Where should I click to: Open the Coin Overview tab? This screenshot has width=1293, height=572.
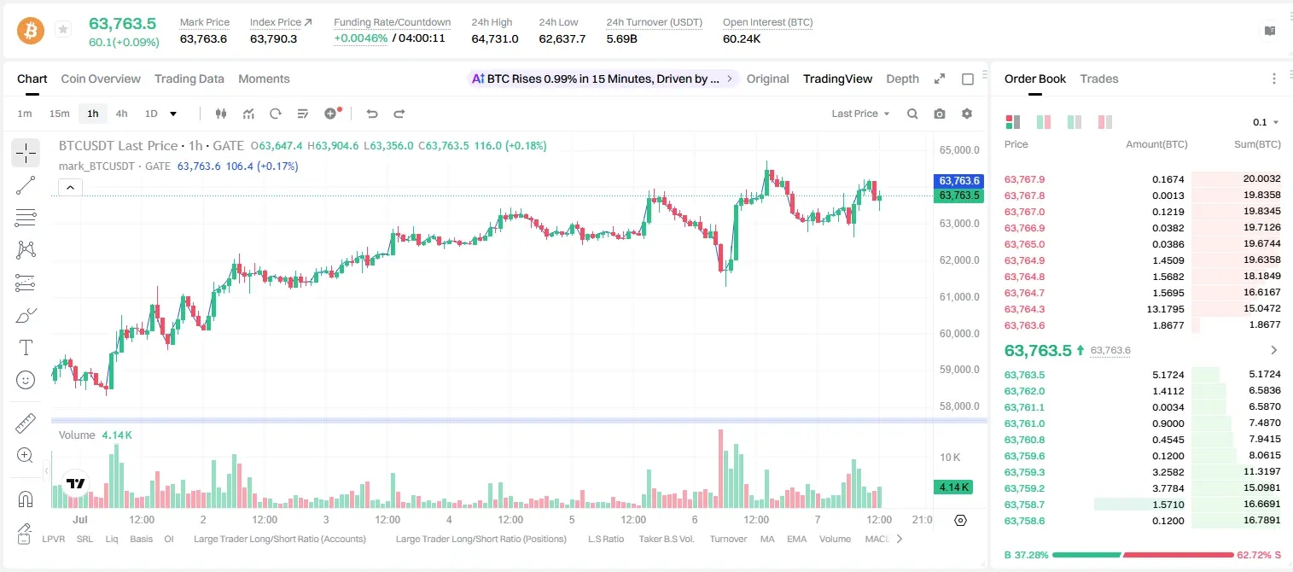tap(101, 79)
